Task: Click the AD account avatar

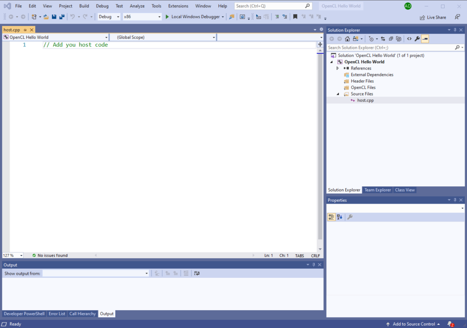Action: pos(408,6)
